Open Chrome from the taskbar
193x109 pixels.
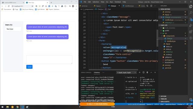click(x=17, y=107)
